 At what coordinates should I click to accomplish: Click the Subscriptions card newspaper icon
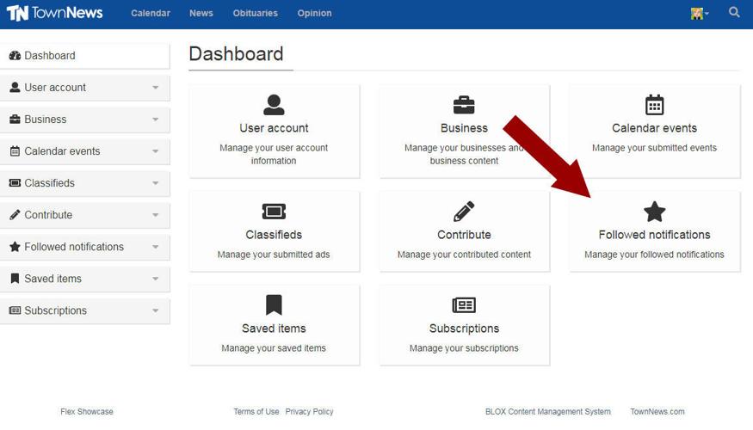(464, 304)
